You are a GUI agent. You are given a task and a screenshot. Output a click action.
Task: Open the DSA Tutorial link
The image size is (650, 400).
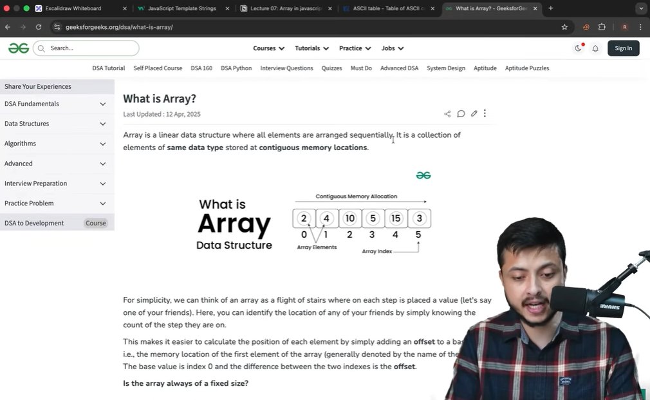(109, 68)
